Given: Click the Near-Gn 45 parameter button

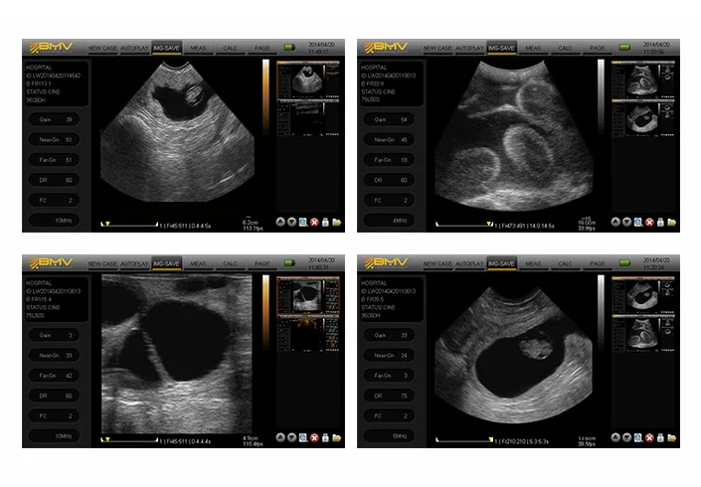Looking at the screenshot, I should click(x=390, y=140).
